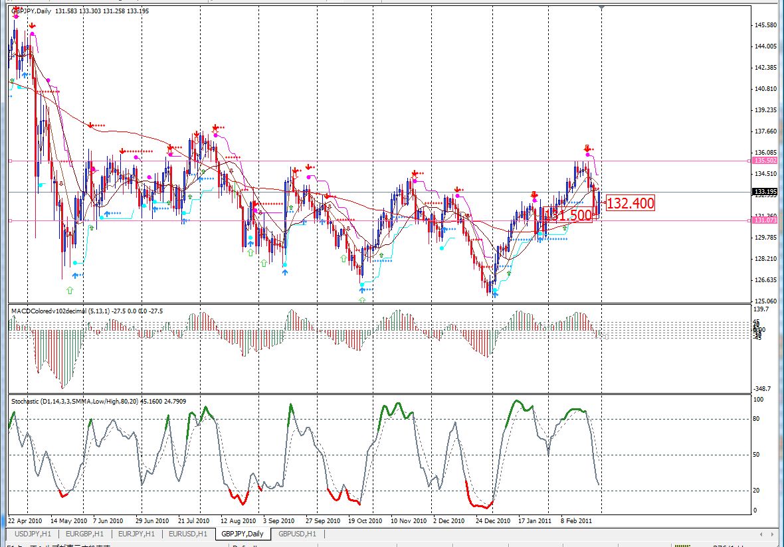Click the 140.810 price axis value
Screen dimensions: 784x547
point(765,89)
